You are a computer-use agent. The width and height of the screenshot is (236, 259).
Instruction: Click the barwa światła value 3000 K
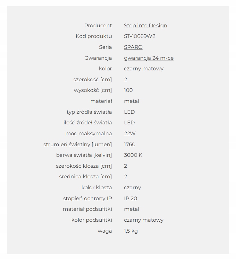(x=133, y=155)
